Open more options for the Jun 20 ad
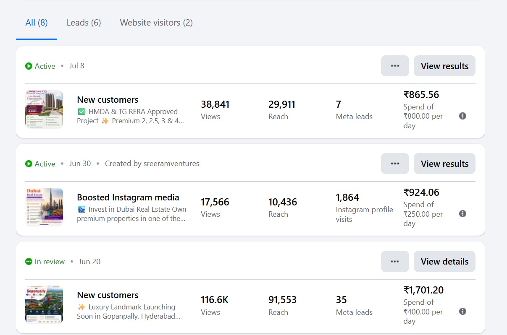The width and height of the screenshot is (507, 335). tap(395, 261)
